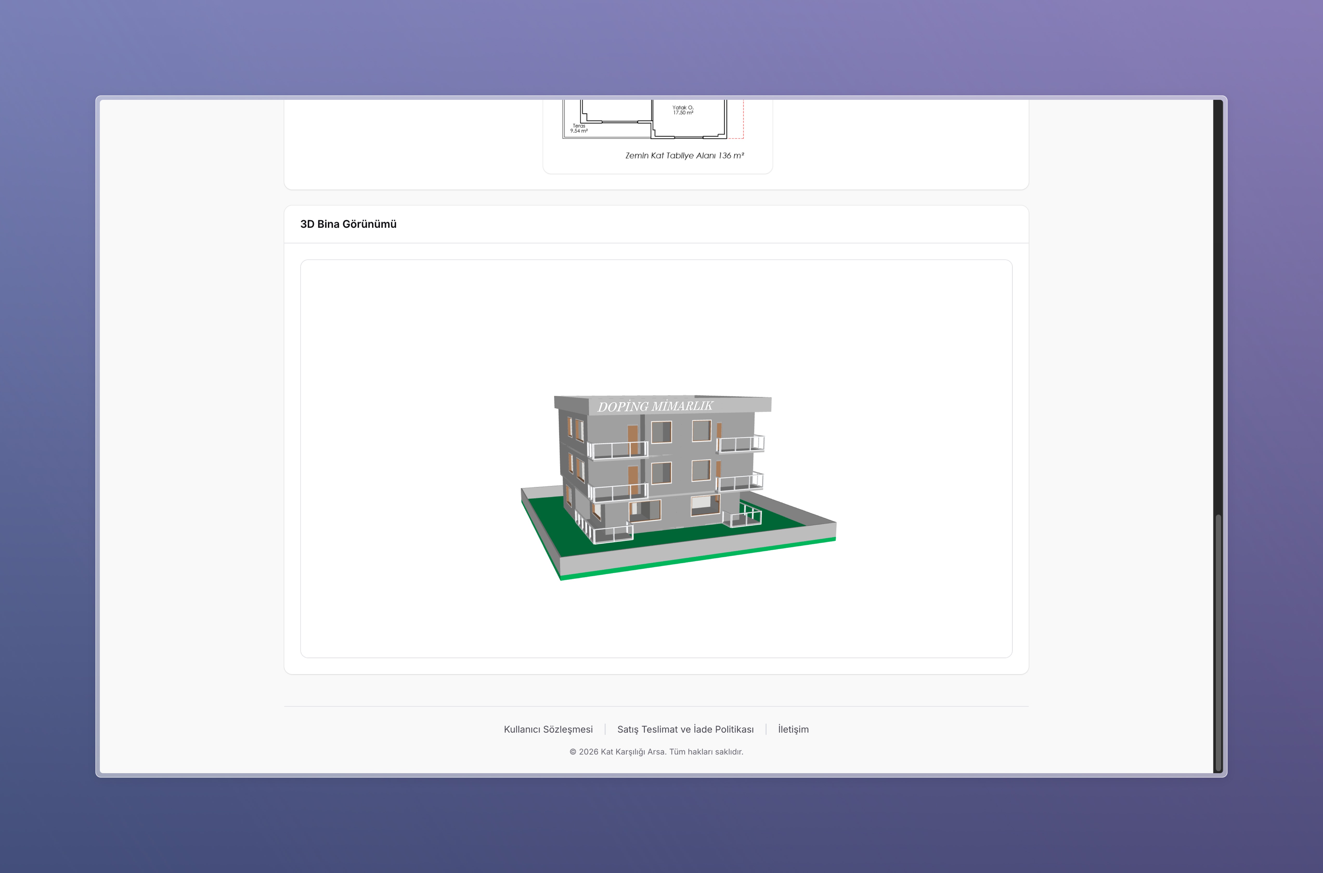Click the 3D Bina Görünümü heading

[348, 224]
